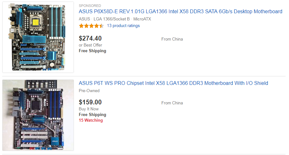Click the $159.00 price

point(90,102)
